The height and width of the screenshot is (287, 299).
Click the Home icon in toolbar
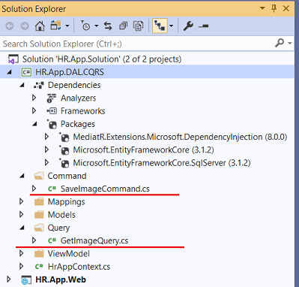click(x=40, y=26)
